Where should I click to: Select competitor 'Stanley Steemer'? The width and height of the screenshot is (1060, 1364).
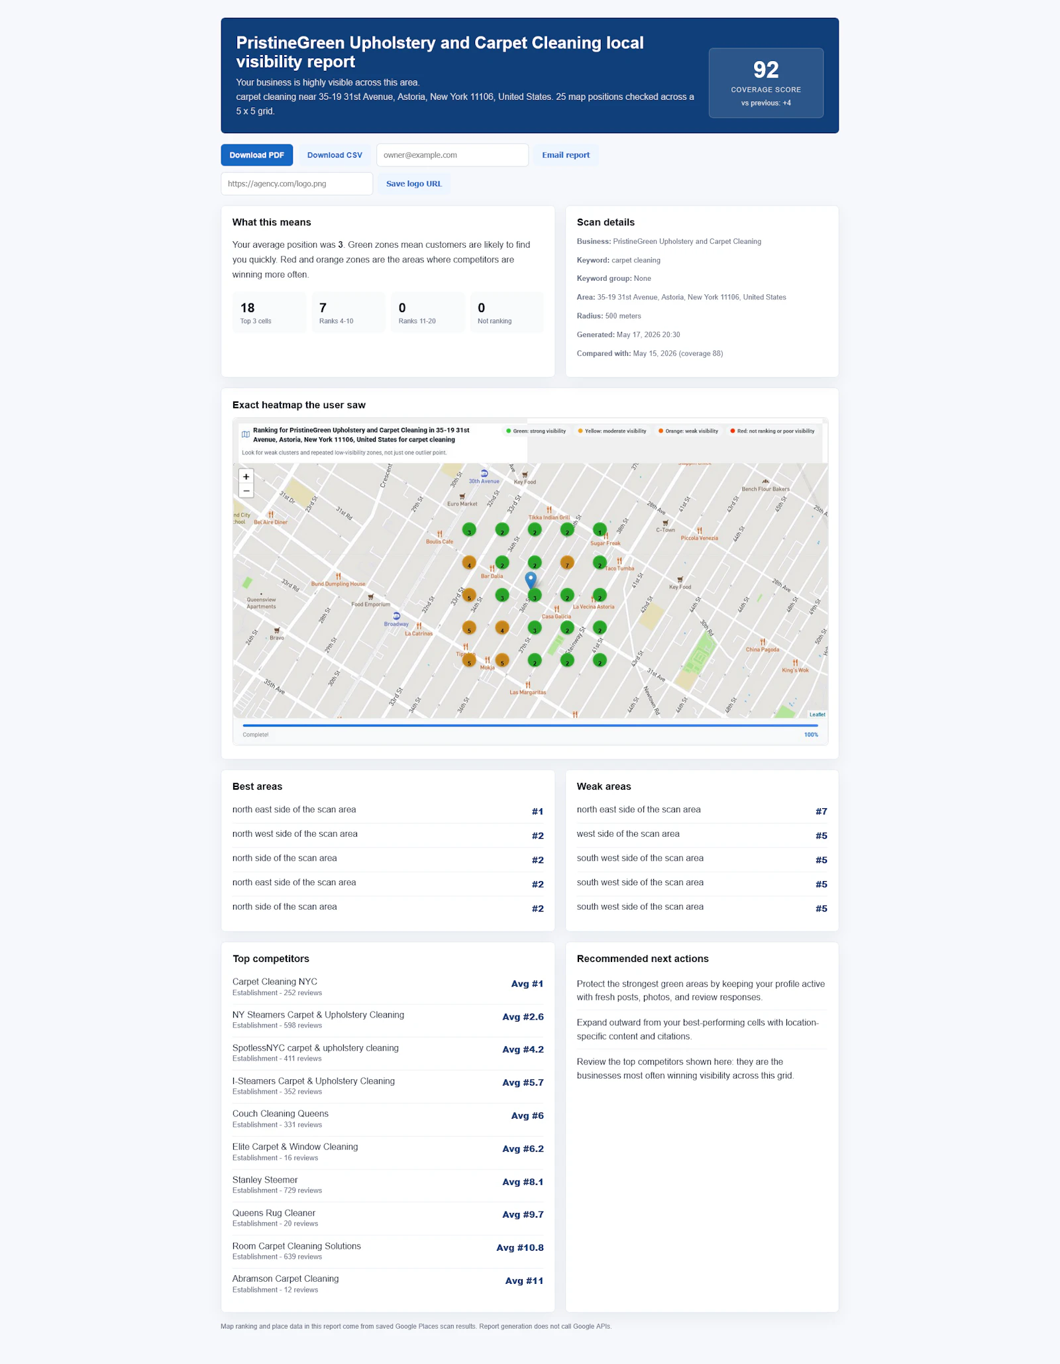pyautogui.click(x=388, y=1185)
